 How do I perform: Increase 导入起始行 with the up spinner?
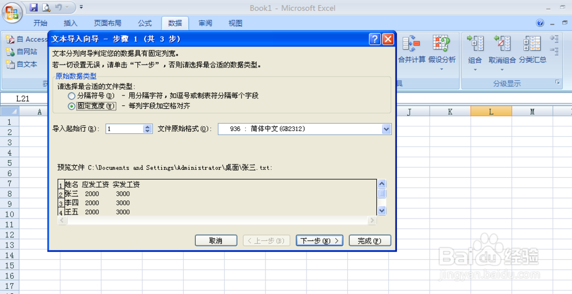click(148, 126)
